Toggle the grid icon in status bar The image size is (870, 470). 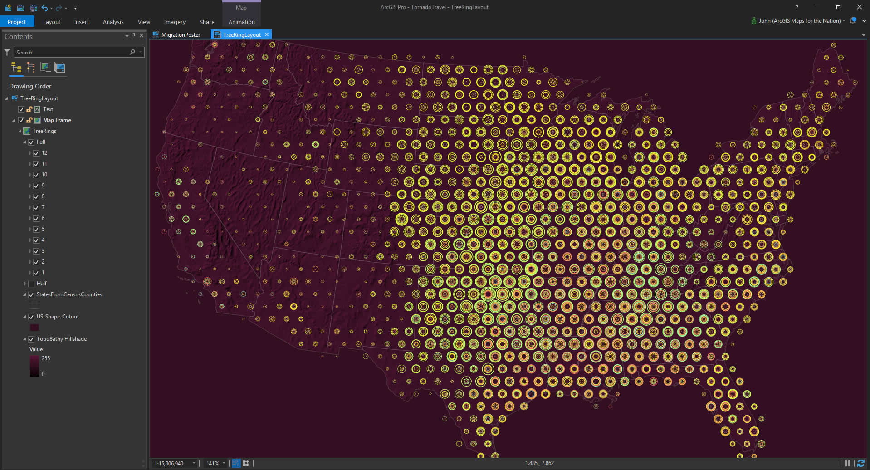(x=246, y=463)
